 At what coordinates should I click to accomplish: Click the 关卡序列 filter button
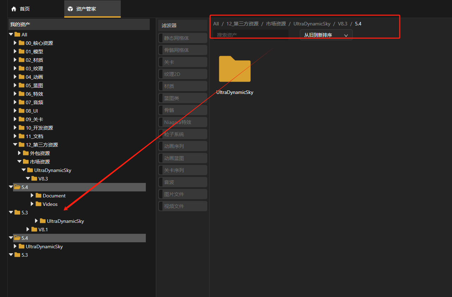[183, 170]
